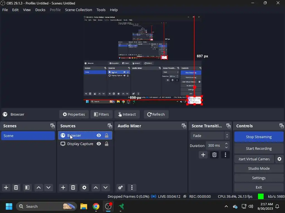Screen dimensions: 285x213
Task: Open the Docks menu
Action: 40,10
